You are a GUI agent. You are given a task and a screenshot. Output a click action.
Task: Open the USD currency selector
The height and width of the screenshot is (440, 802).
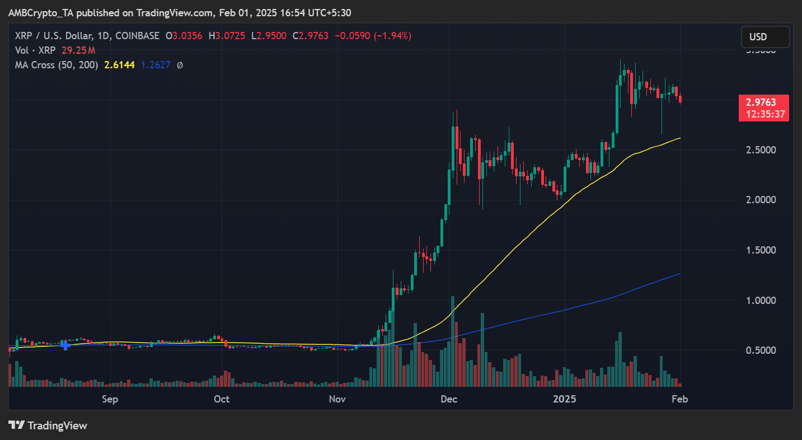tap(765, 37)
